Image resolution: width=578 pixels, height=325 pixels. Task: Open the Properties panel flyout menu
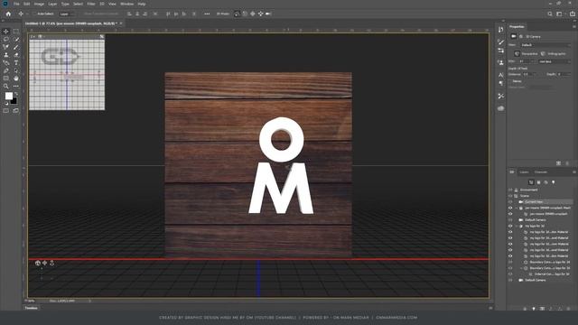[574, 26]
